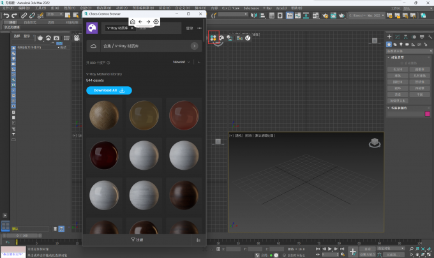The image size is (434, 258).
Task: Click Go to Start playback button
Action: tap(317, 249)
